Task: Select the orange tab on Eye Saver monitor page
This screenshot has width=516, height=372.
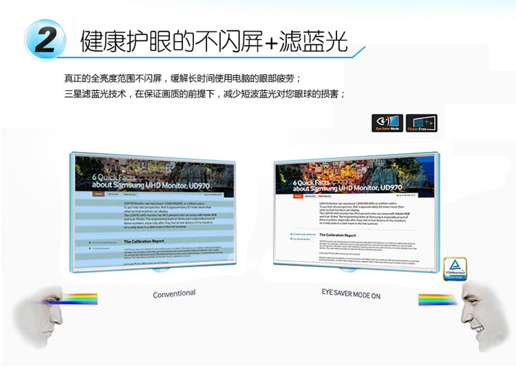Action: [x=297, y=195]
